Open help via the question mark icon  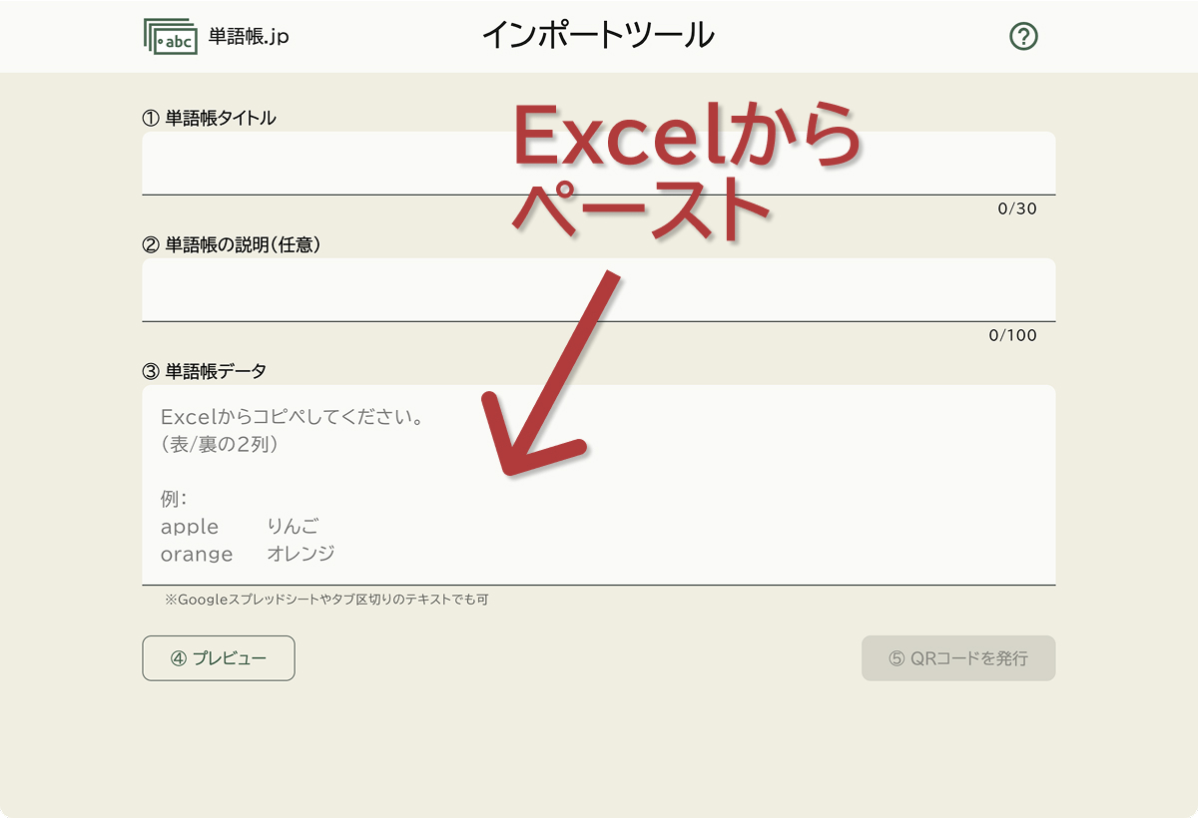pos(1023,35)
